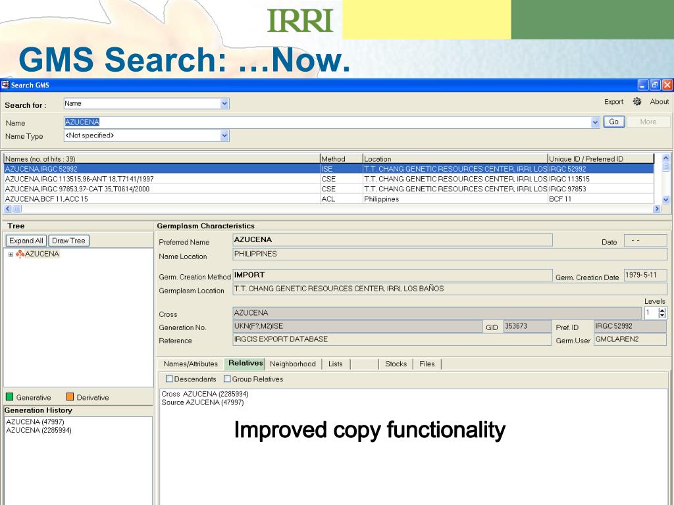
Task: Click the Method column header
Action: click(x=342, y=159)
